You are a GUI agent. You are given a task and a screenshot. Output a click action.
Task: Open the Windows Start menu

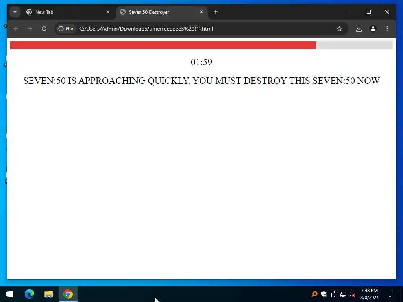pos(9,294)
